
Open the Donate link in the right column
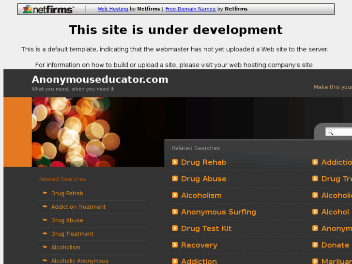click(335, 245)
